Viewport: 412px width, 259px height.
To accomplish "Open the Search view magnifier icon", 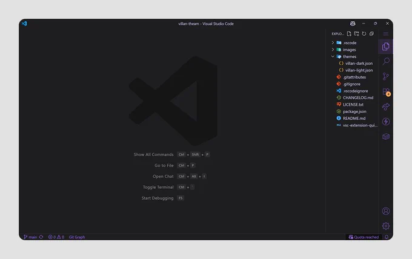I will point(386,61).
